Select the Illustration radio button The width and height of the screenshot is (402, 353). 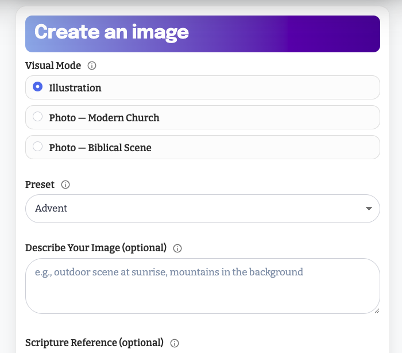[38, 87]
